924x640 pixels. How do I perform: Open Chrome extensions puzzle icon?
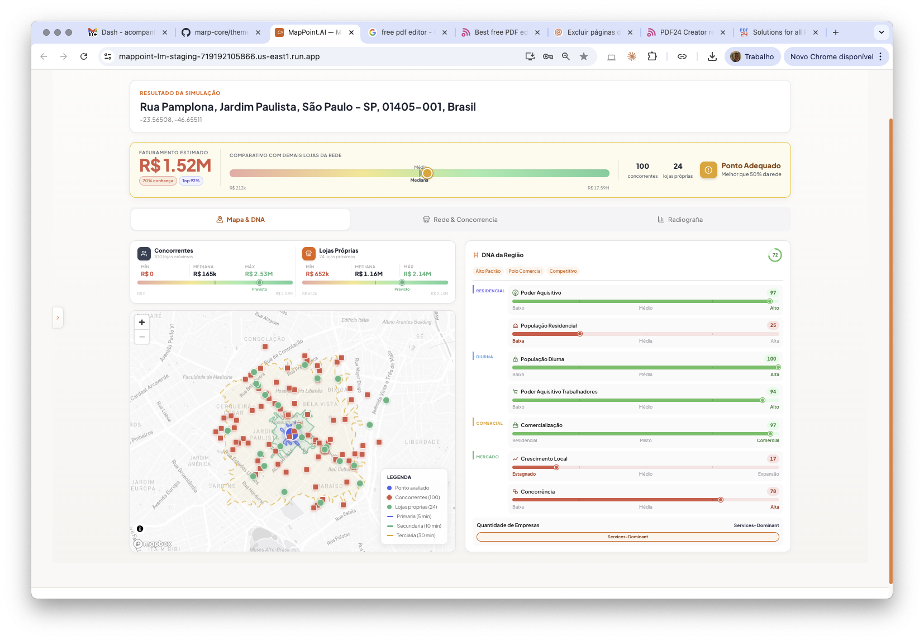652,56
